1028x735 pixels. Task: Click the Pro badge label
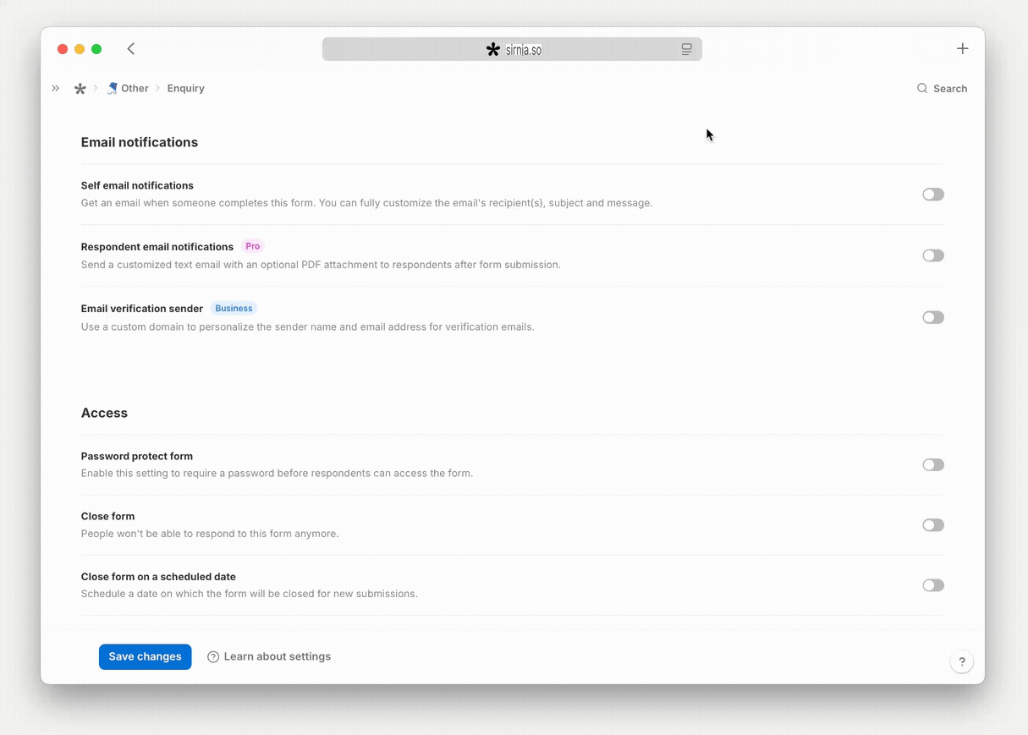[253, 246]
